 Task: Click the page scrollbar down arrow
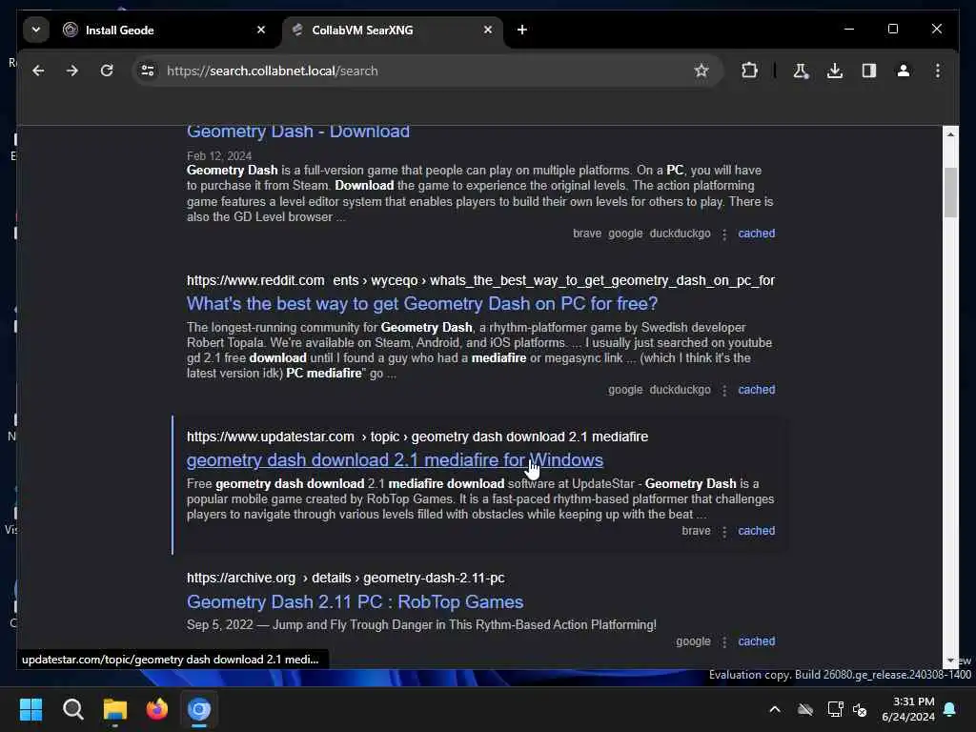pos(950,661)
